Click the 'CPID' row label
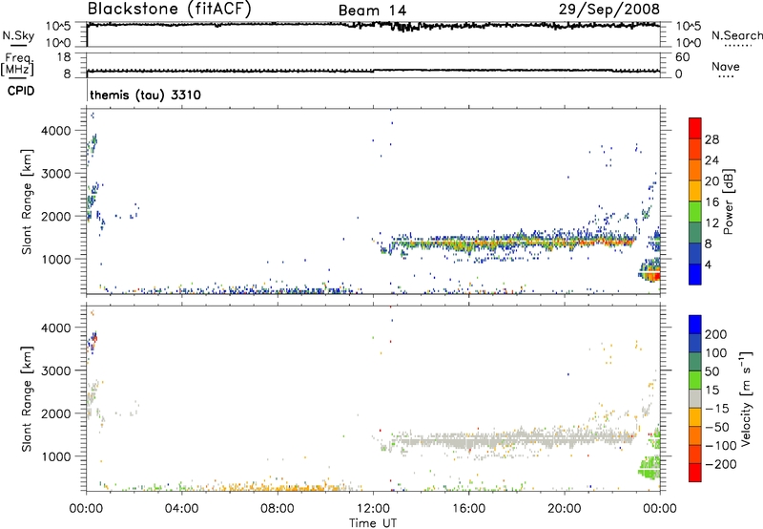 pyautogui.click(x=21, y=91)
